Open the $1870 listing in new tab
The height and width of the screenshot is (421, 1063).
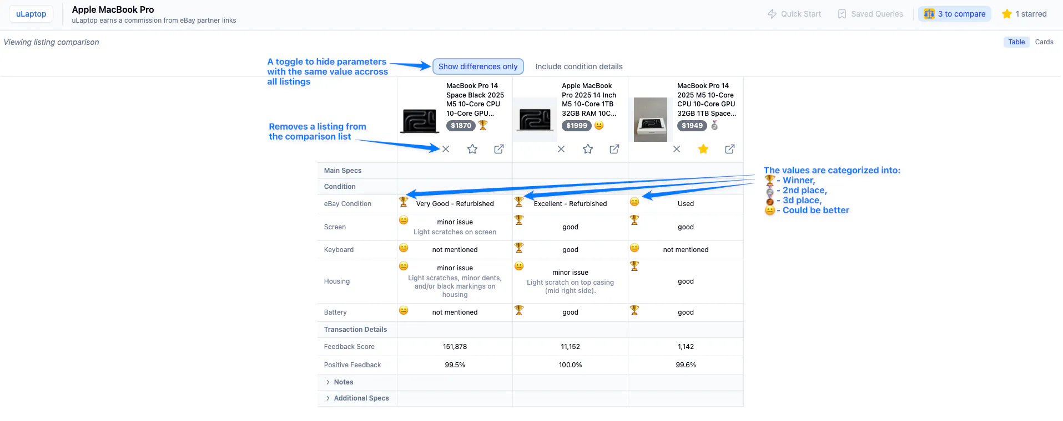499,149
